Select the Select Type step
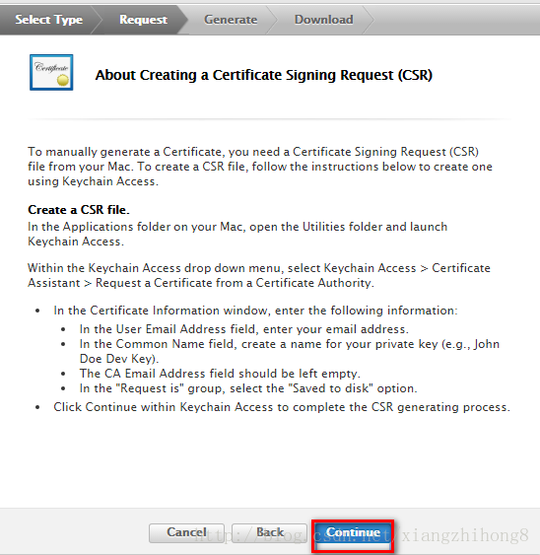 point(49,20)
